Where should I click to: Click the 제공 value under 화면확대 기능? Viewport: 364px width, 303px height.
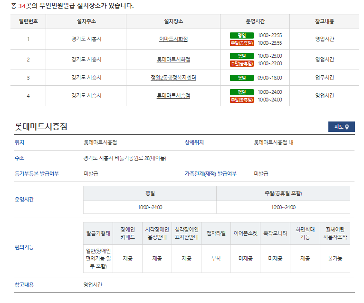(x=305, y=259)
